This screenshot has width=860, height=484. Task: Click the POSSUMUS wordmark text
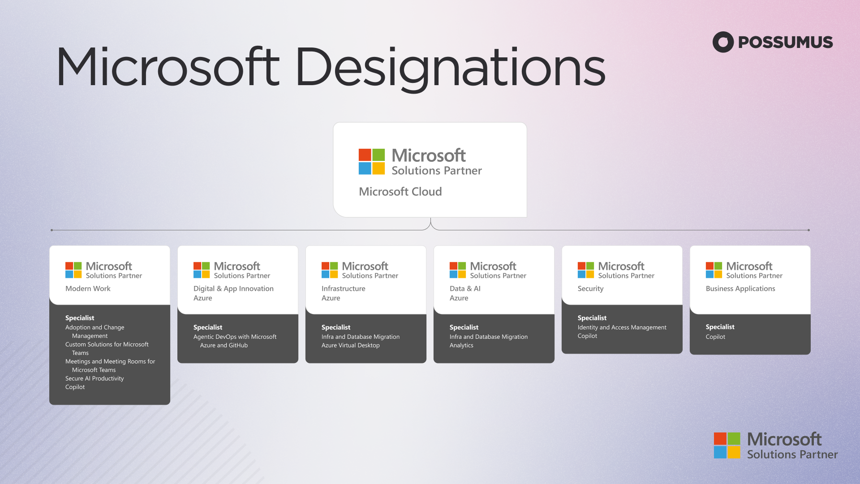pos(785,42)
